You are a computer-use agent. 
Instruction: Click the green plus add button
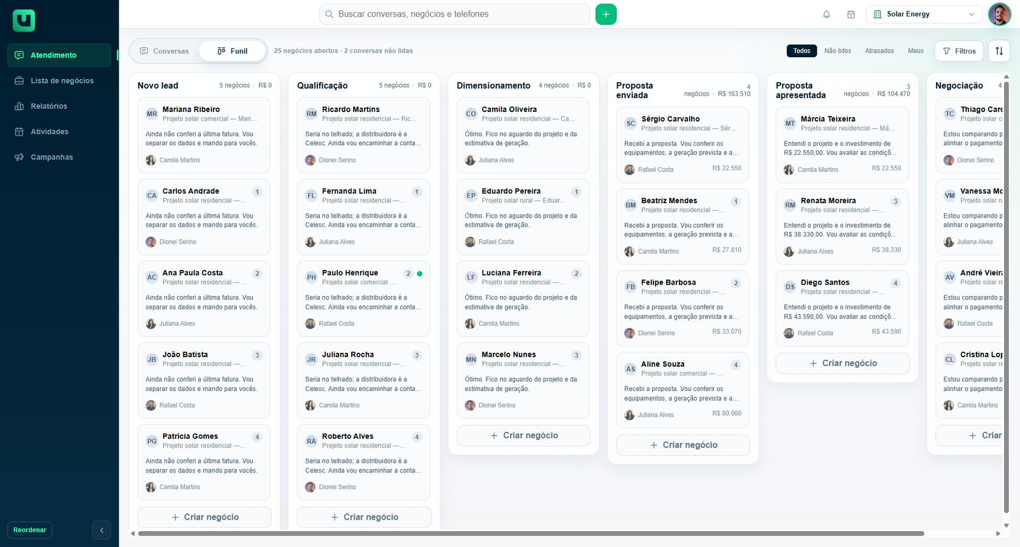click(606, 14)
